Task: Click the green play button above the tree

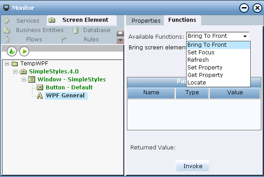Action: [24, 51]
